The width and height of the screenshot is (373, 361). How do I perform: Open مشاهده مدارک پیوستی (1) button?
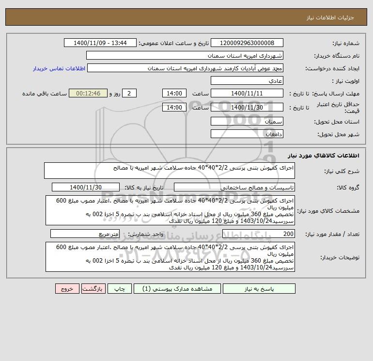[x=177, y=289]
